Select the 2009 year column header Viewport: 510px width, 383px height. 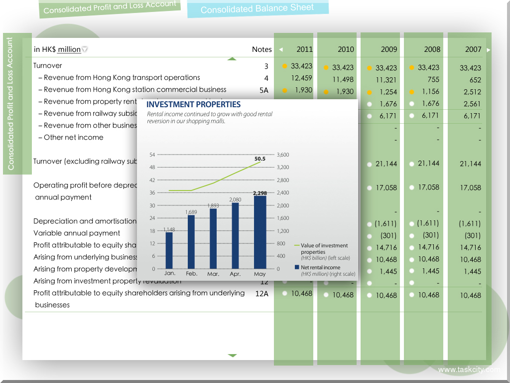tap(389, 49)
